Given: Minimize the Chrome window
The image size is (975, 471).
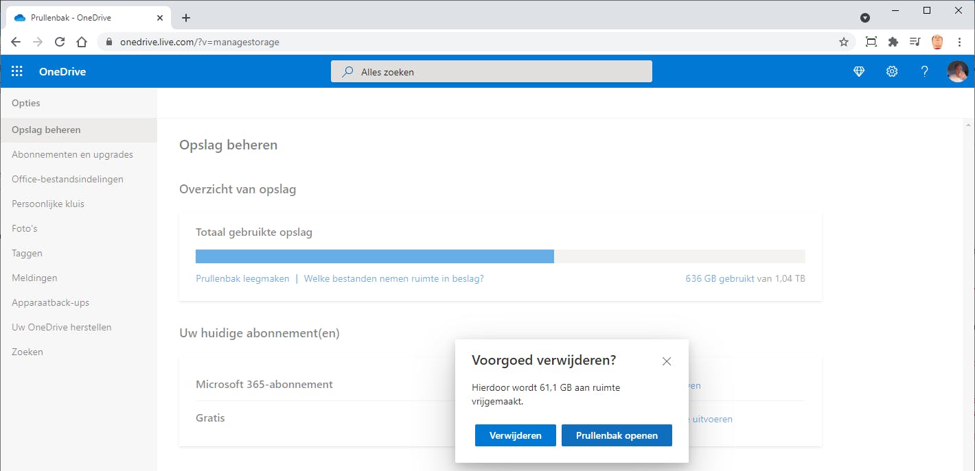Looking at the screenshot, I should [x=895, y=10].
